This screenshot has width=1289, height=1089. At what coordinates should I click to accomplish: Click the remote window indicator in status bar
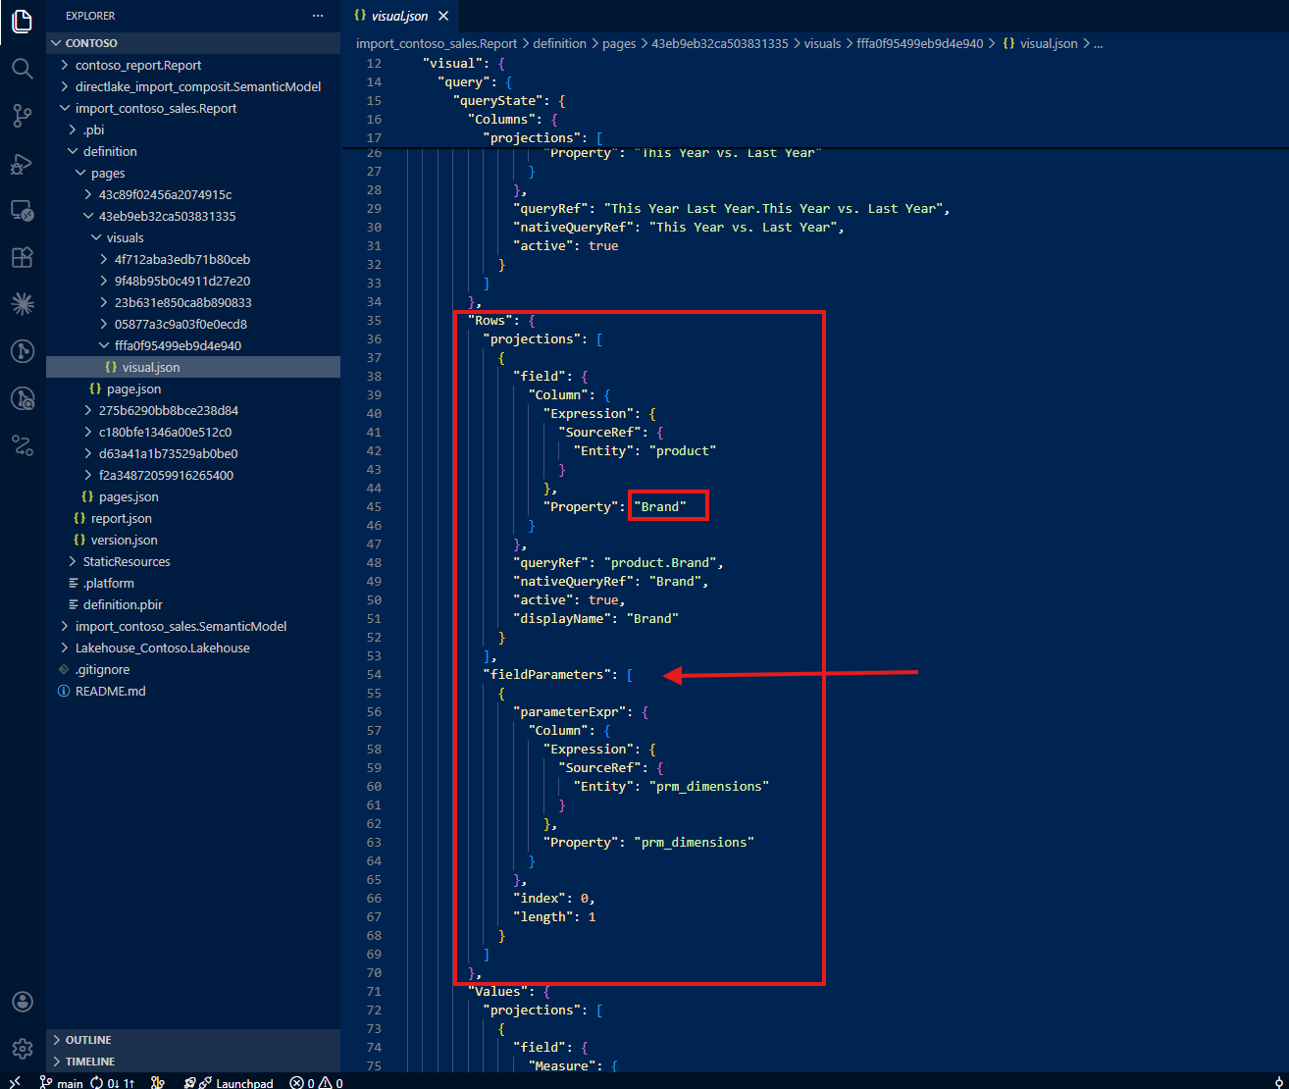click(15, 1082)
